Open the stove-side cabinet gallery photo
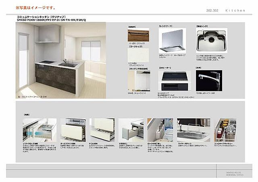258x182 pixels. 225,129
